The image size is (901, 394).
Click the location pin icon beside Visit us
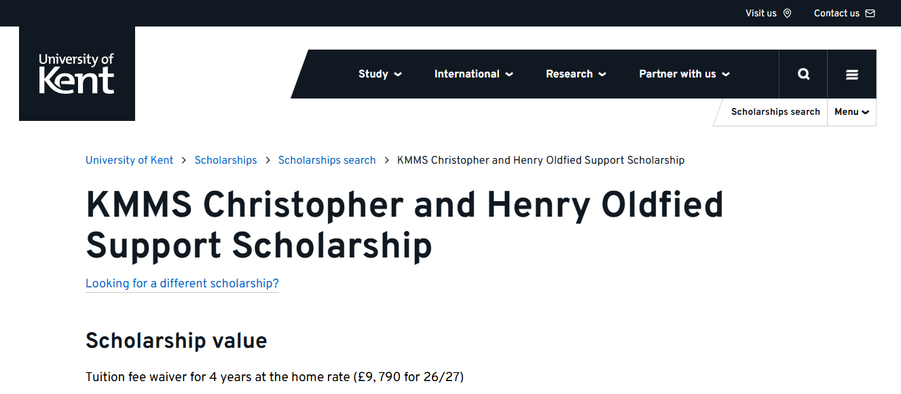[x=787, y=12]
